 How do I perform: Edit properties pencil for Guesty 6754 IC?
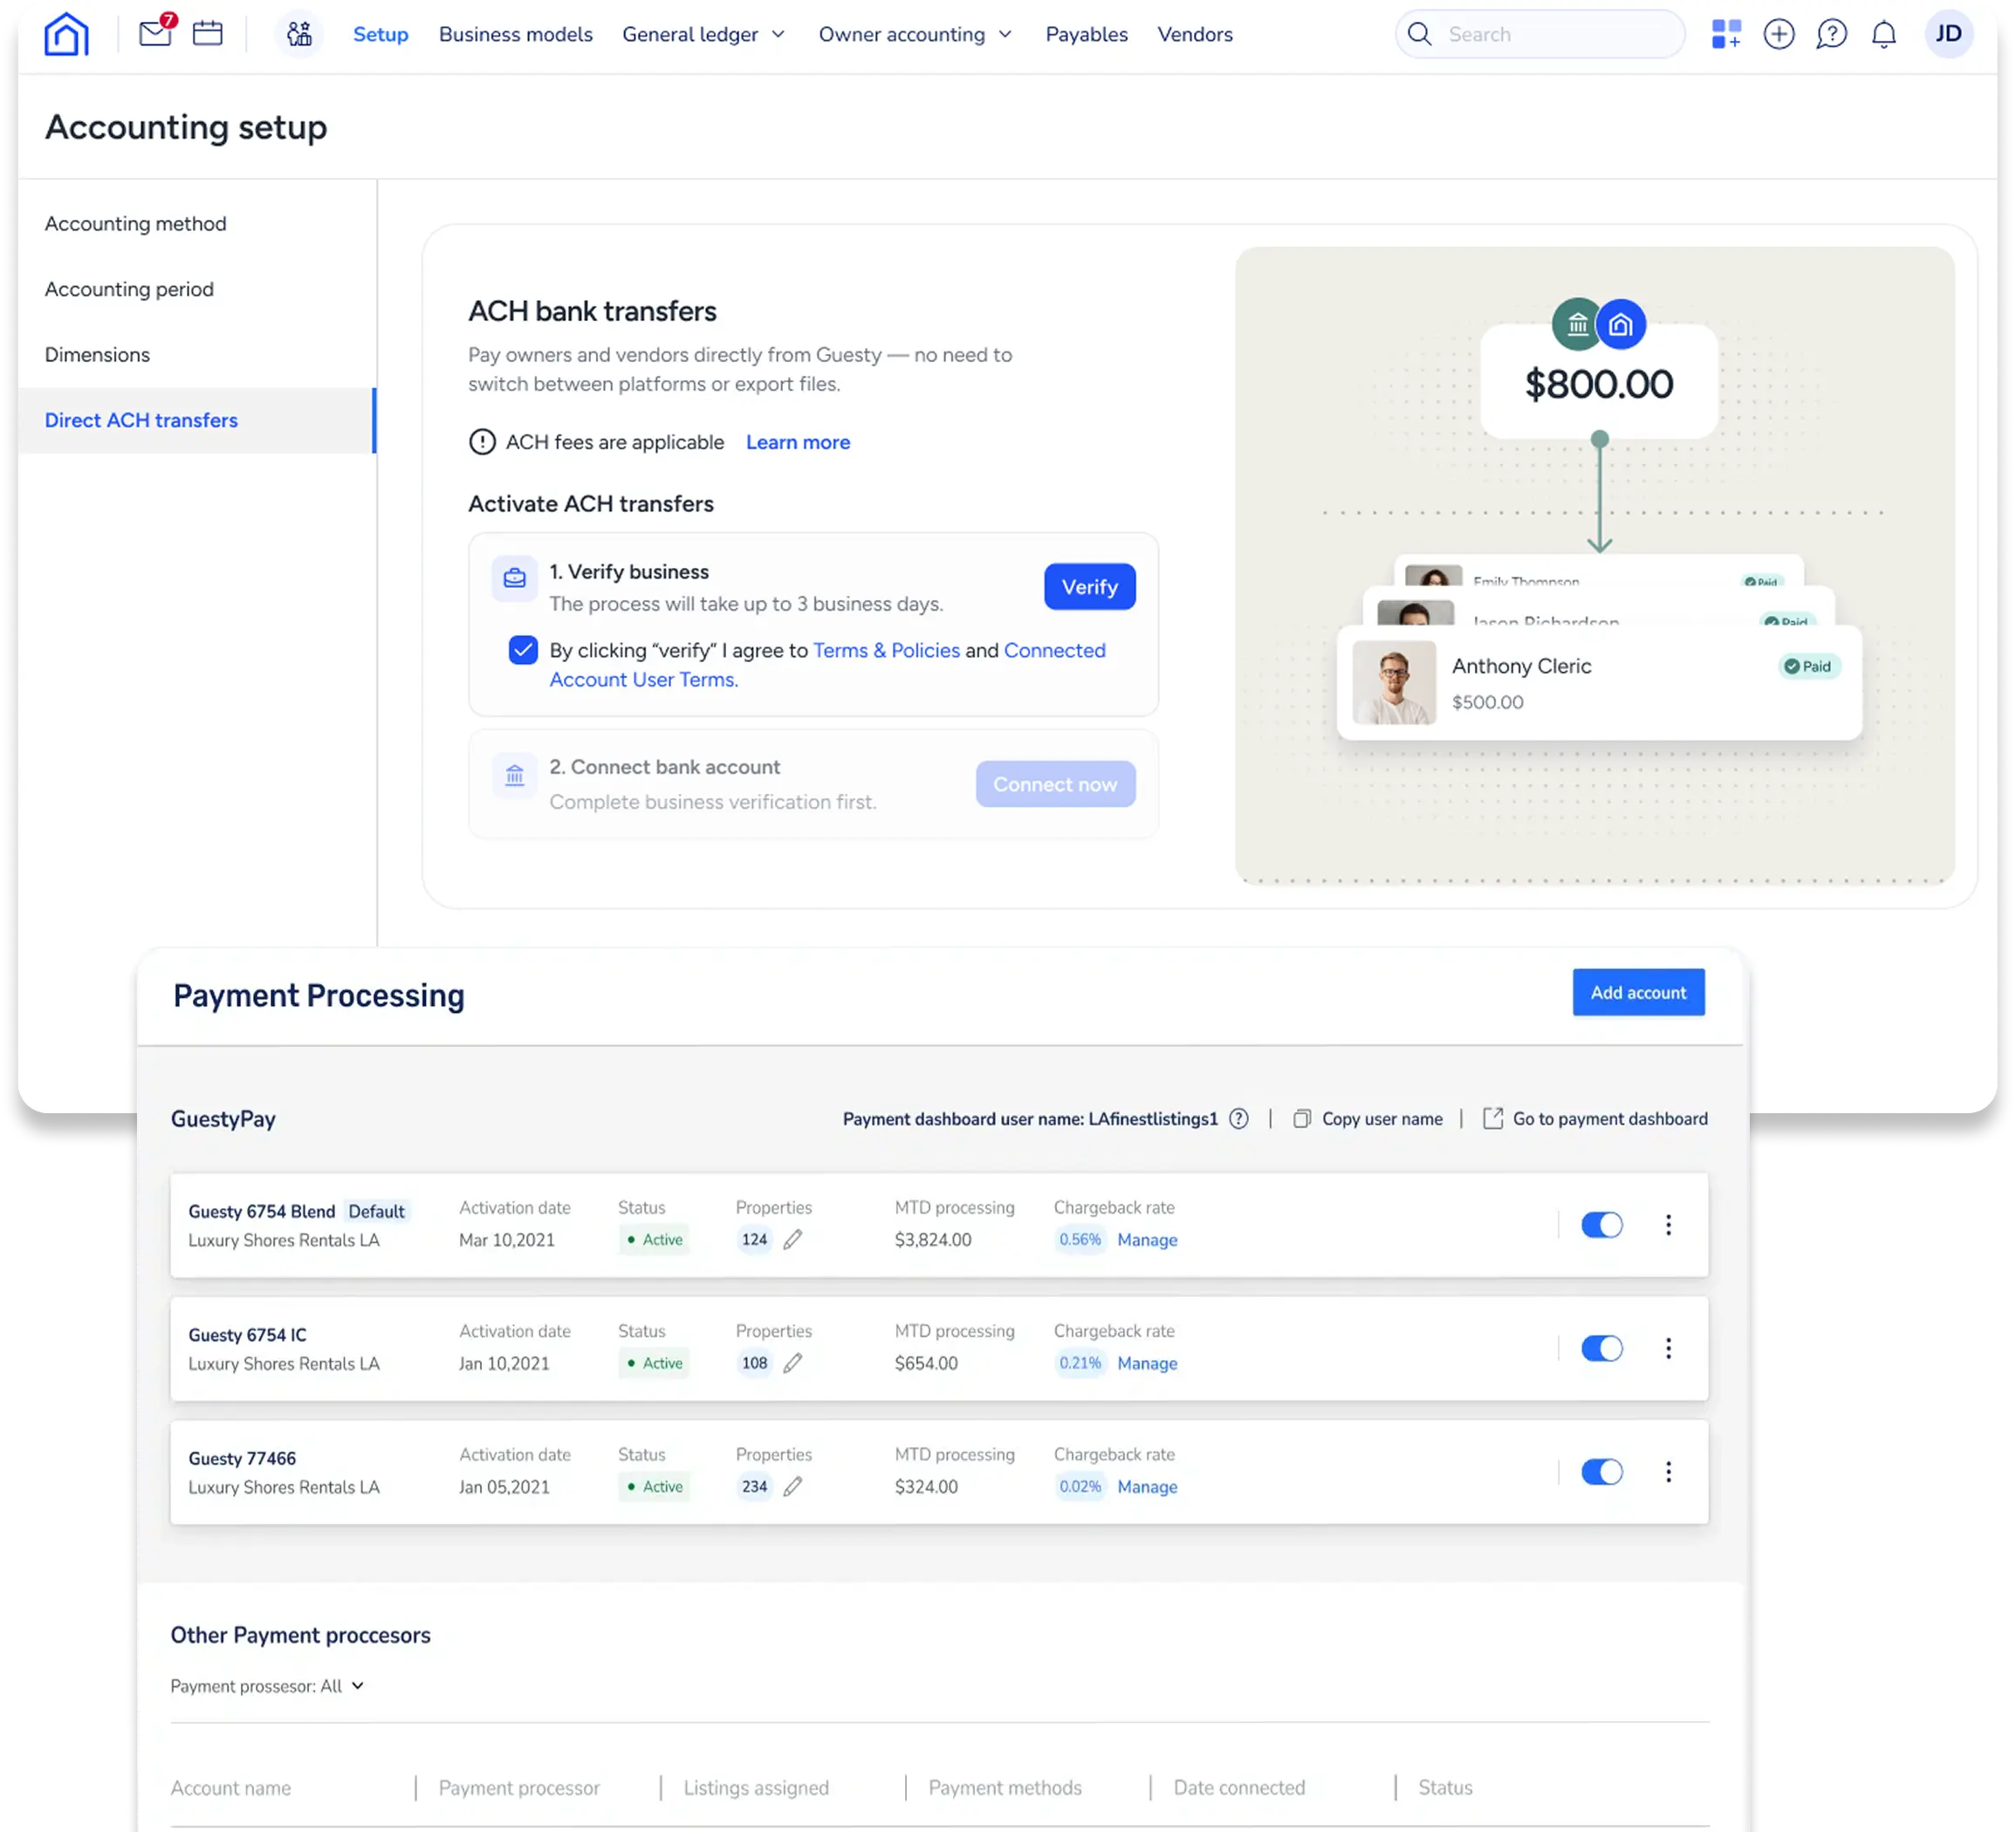click(793, 1364)
